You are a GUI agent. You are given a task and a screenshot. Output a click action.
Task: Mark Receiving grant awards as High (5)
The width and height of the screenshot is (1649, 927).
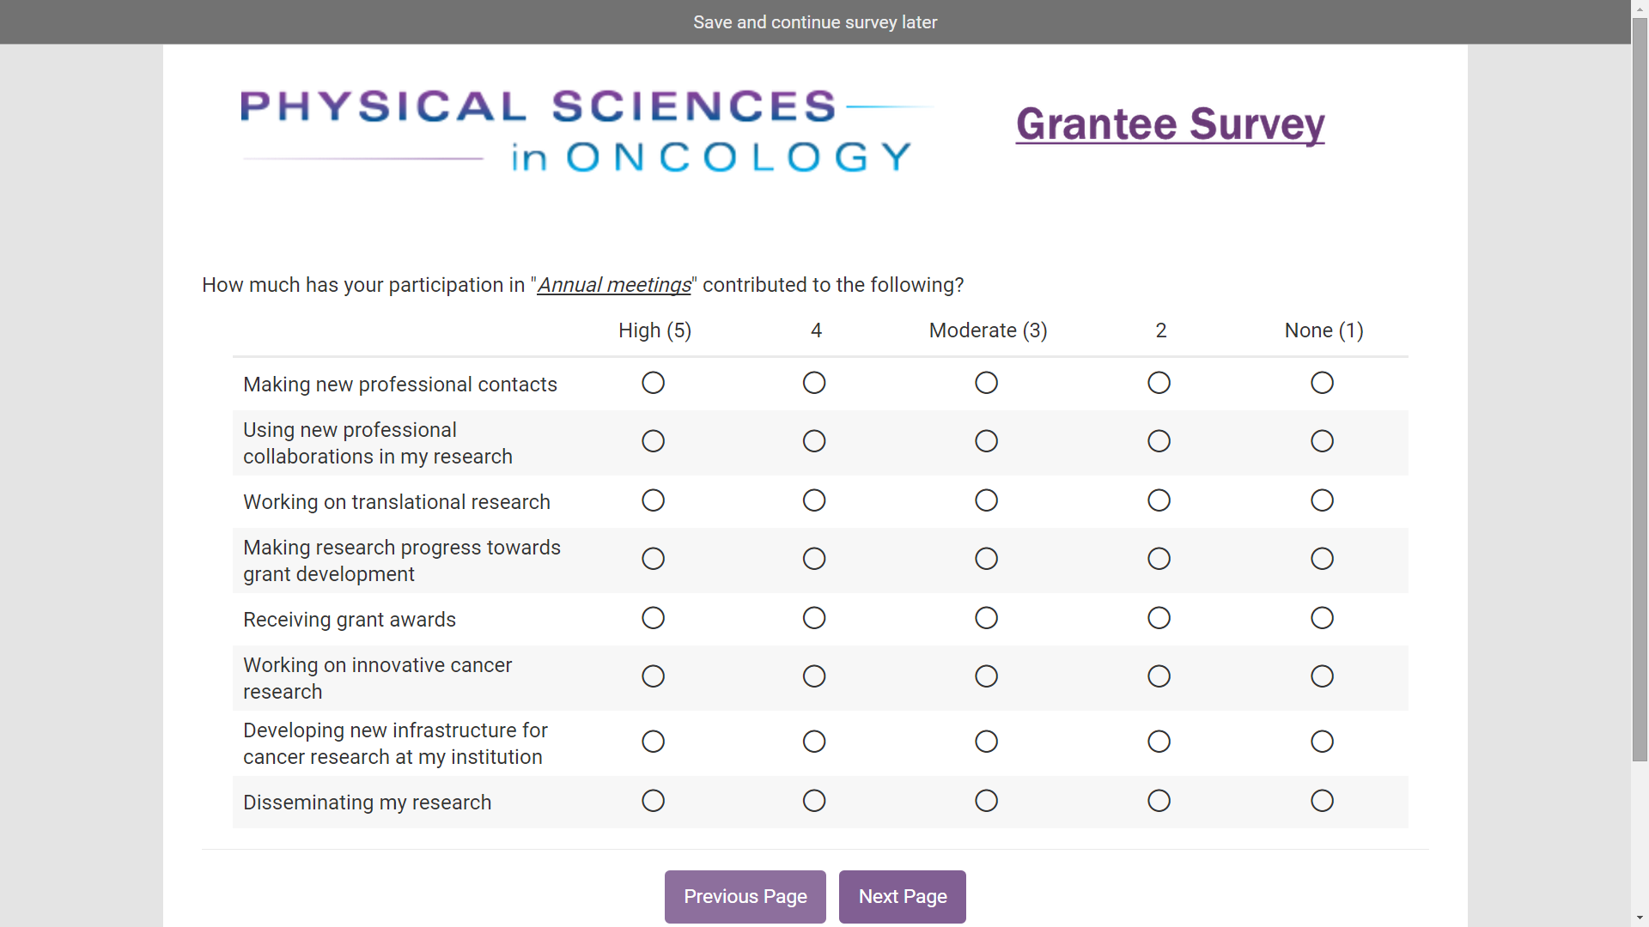click(653, 618)
